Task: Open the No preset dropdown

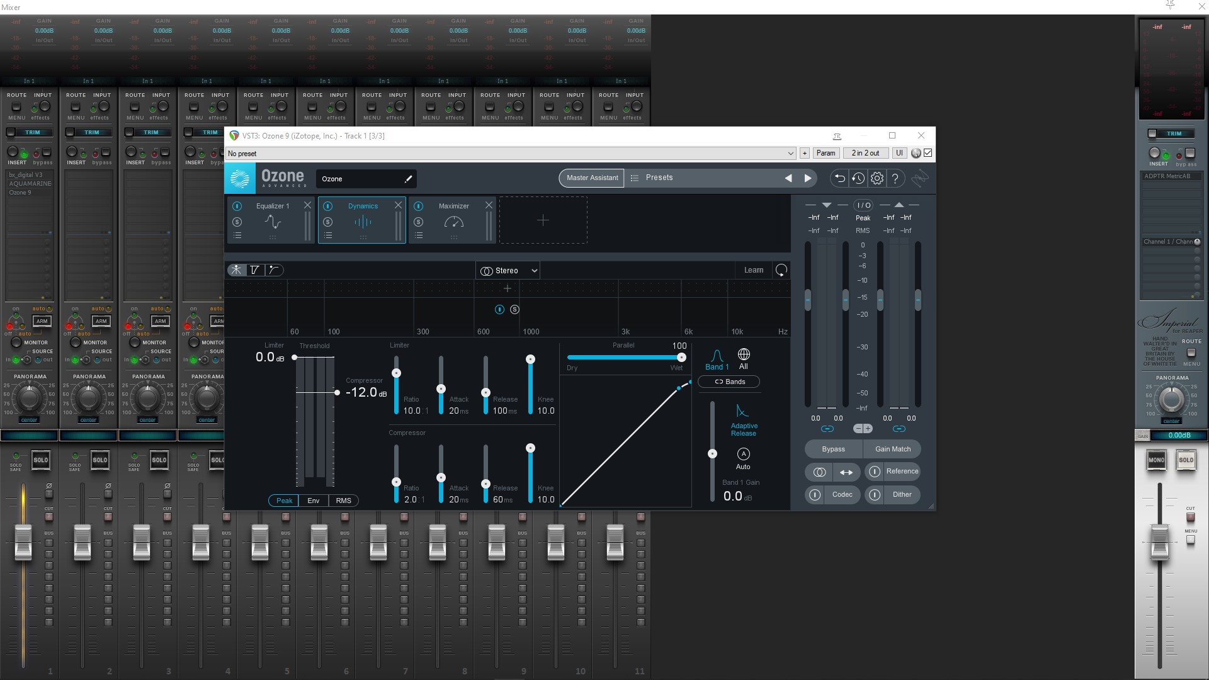Action: (511, 154)
